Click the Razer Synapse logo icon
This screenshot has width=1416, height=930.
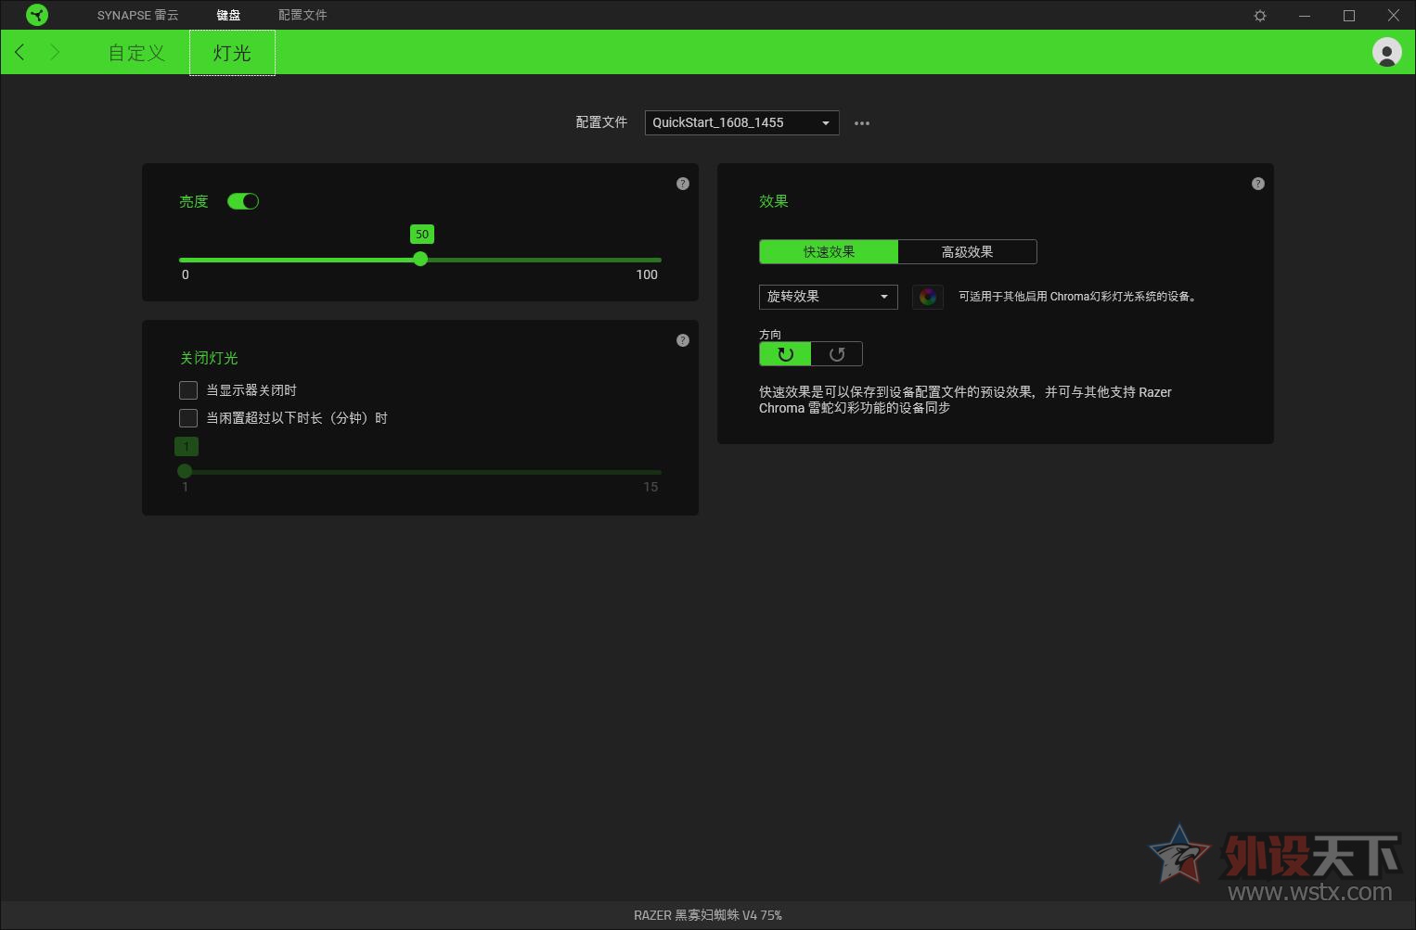click(x=37, y=15)
